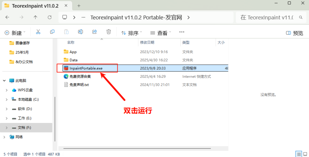Sort by the 修改日期 column header

pos(147,42)
